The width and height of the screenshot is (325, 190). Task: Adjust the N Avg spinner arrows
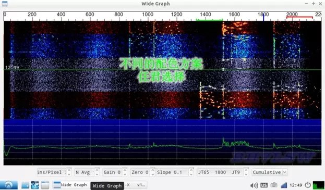[97, 172]
